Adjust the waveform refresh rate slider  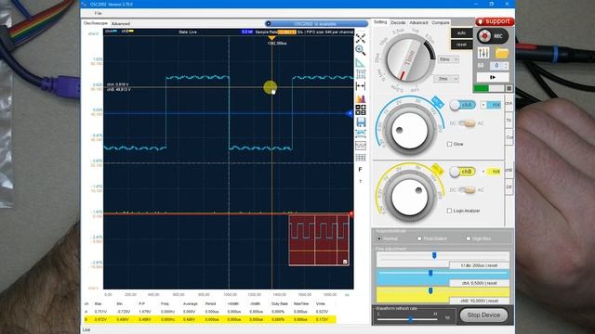pyautogui.click(x=411, y=319)
